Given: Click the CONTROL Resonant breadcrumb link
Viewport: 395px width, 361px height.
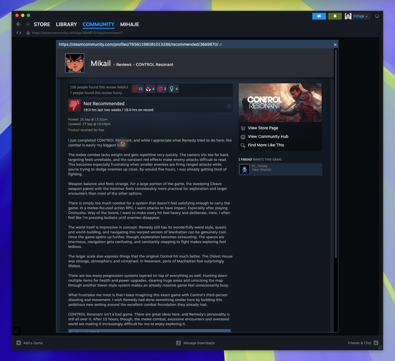Looking at the screenshot, I should click(155, 65).
